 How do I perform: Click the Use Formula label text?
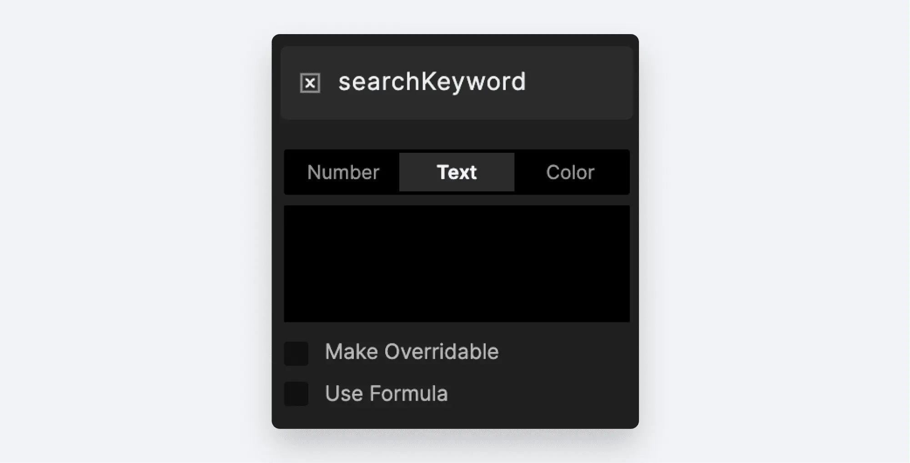pyautogui.click(x=386, y=393)
